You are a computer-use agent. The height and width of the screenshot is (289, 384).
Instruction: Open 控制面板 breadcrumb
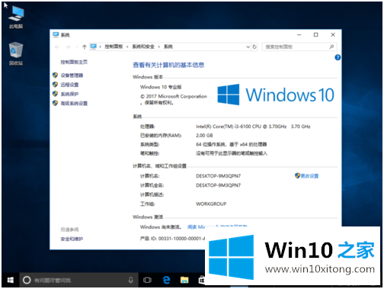click(x=114, y=47)
